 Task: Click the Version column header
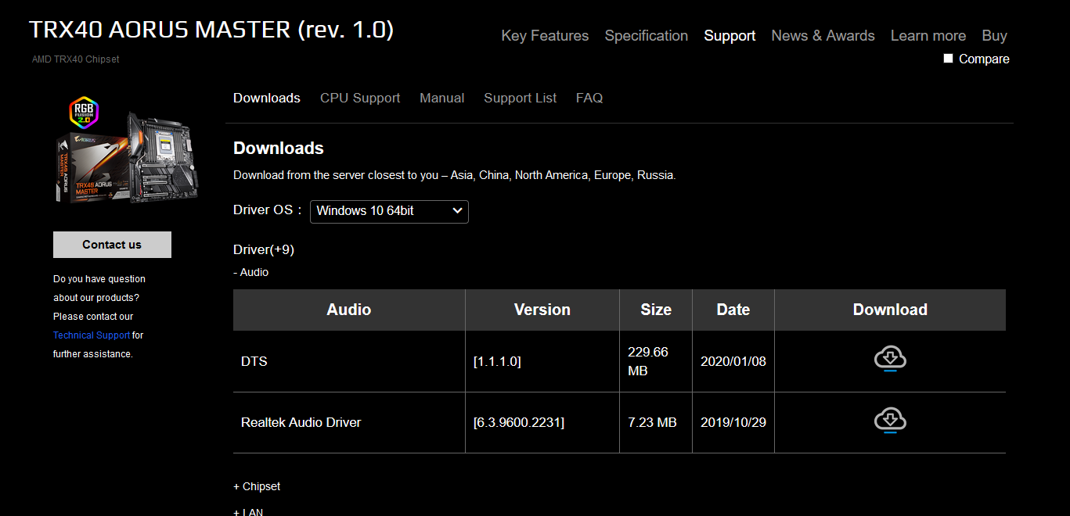542,310
